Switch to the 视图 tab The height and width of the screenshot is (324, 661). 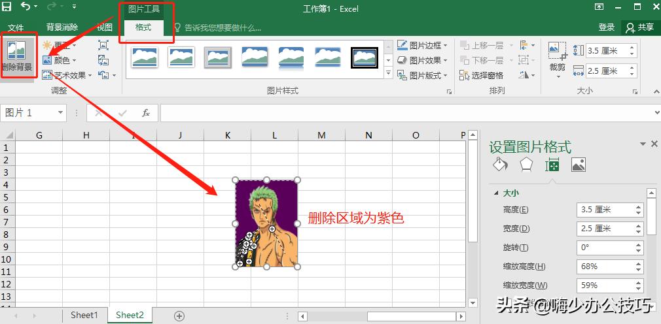pyautogui.click(x=105, y=28)
